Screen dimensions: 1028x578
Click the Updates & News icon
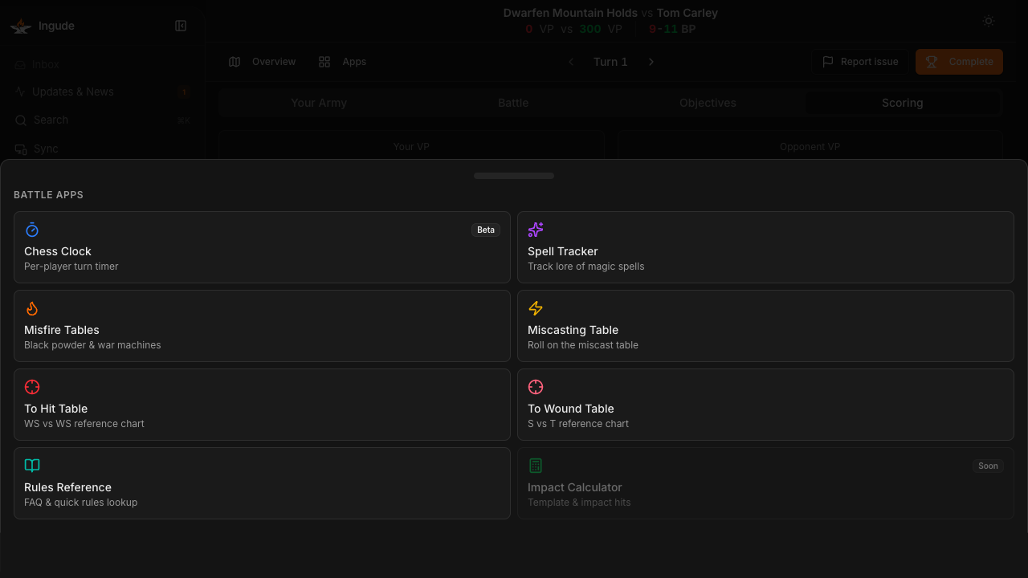(x=21, y=92)
